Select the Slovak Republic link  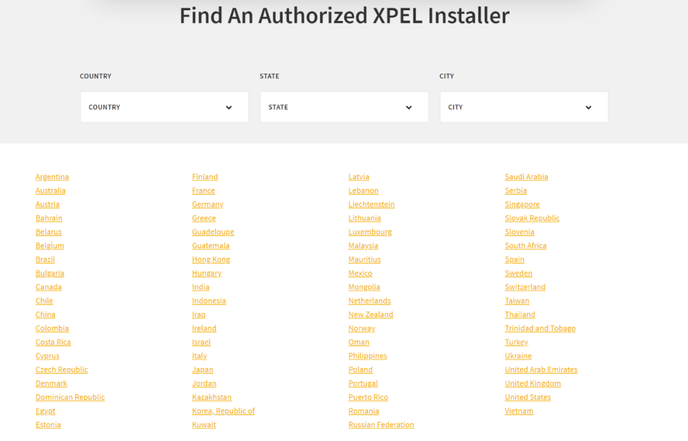(532, 218)
